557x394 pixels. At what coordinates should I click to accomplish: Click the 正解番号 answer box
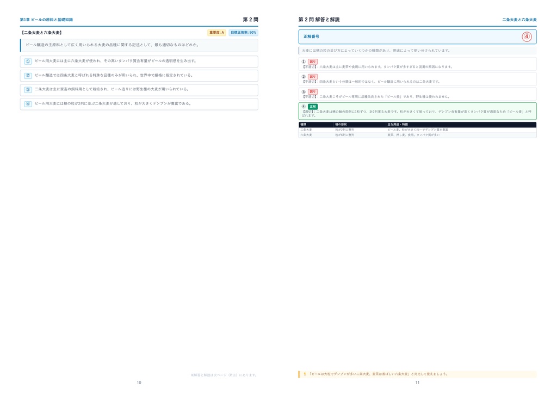[x=417, y=36]
